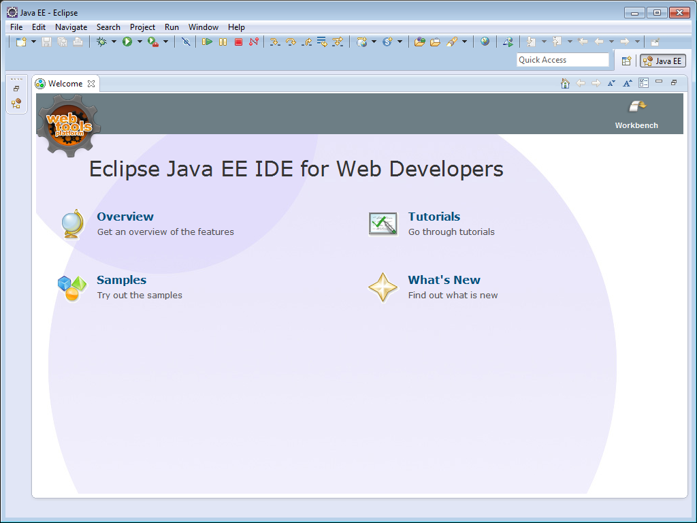Click the Resume debug icon

(207, 42)
